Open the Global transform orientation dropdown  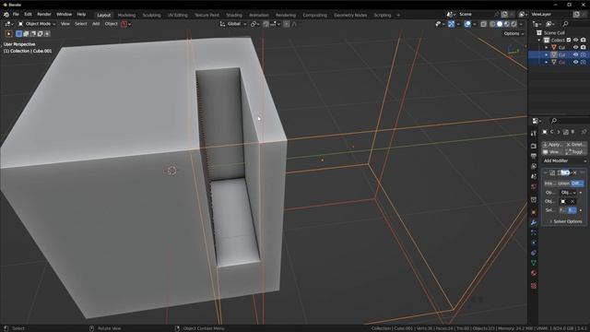233,24
